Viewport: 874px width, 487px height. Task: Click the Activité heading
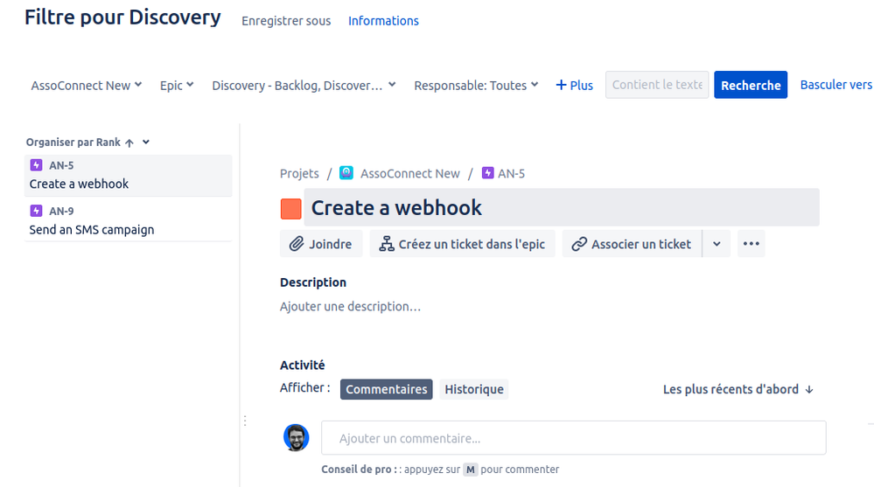click(302, 365)
